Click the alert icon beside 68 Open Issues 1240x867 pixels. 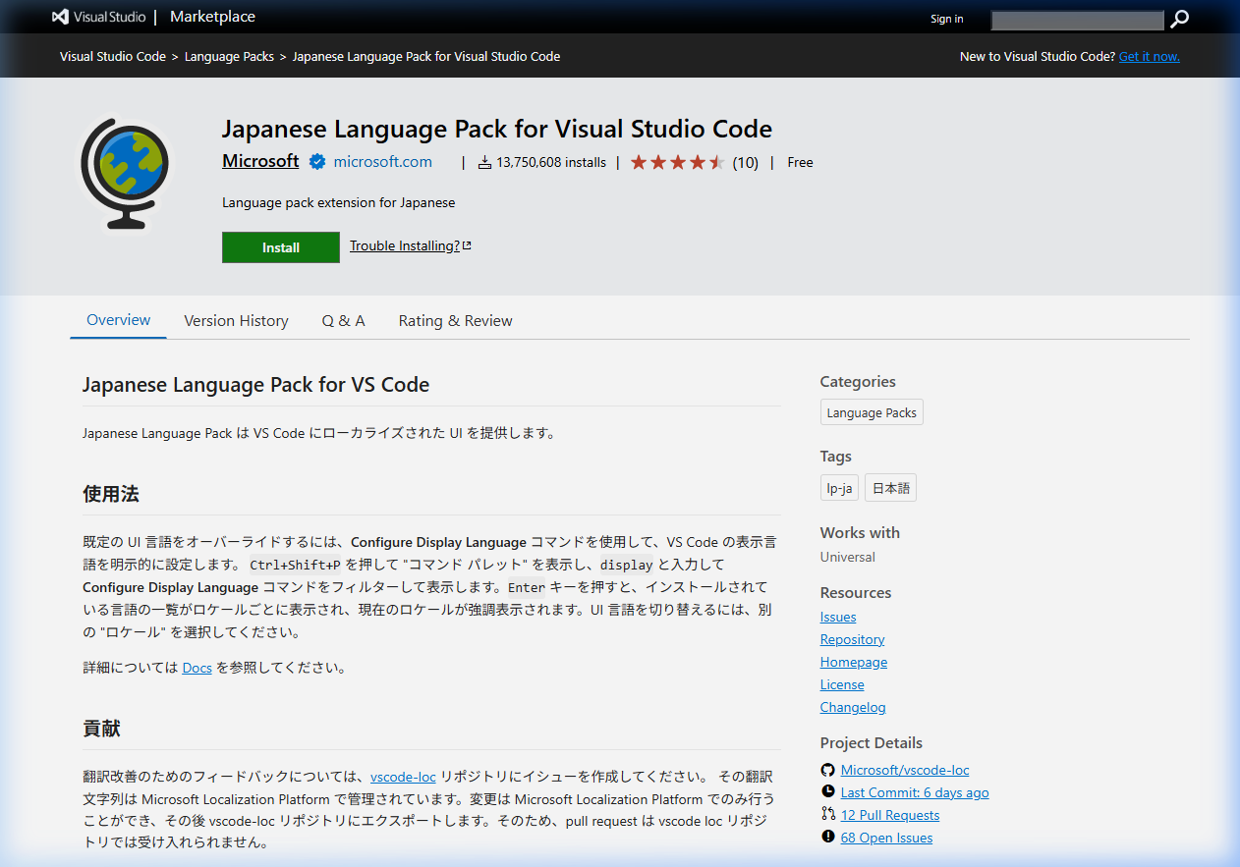coord(828,838)
